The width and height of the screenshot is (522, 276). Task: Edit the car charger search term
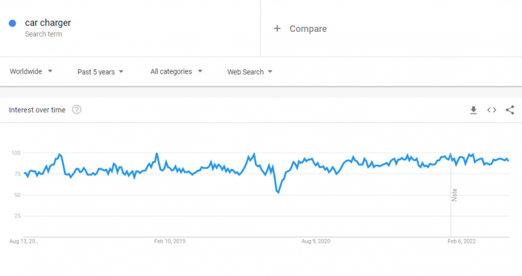point(48,23)
